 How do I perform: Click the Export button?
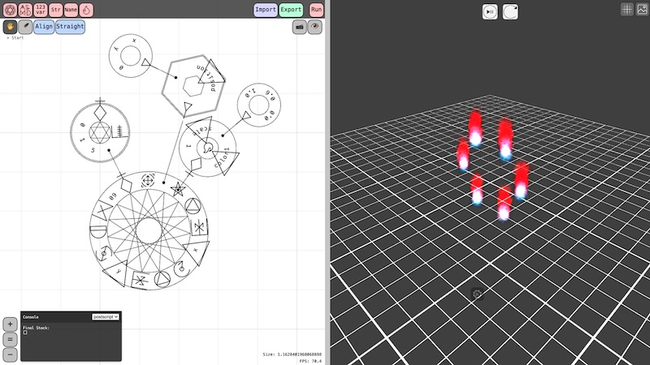tap(291, 10)
